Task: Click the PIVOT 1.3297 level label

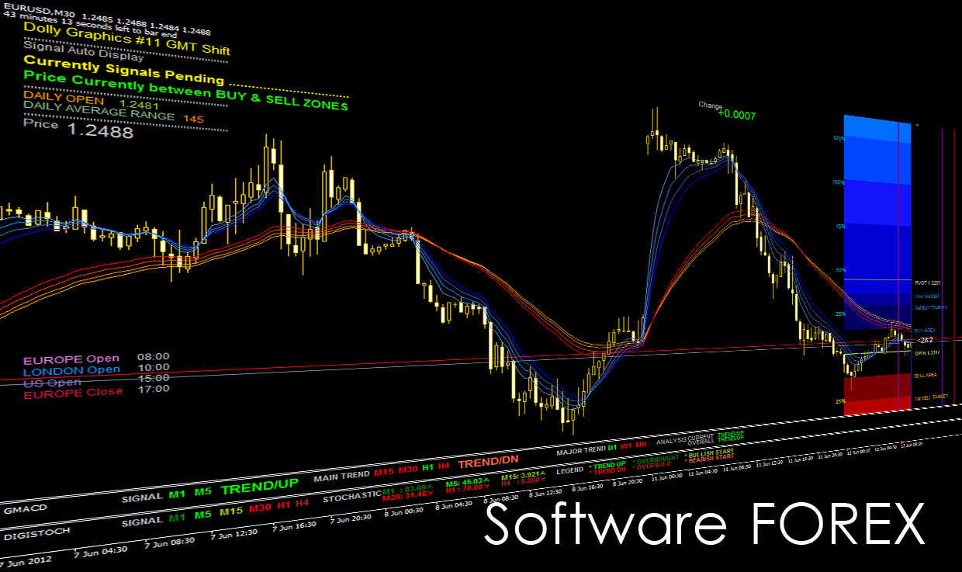Action: [927, 285]
